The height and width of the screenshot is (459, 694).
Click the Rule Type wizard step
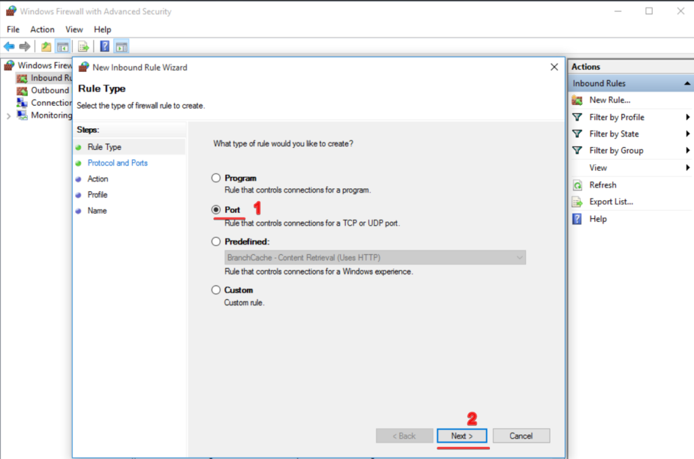tap(104, 147)
